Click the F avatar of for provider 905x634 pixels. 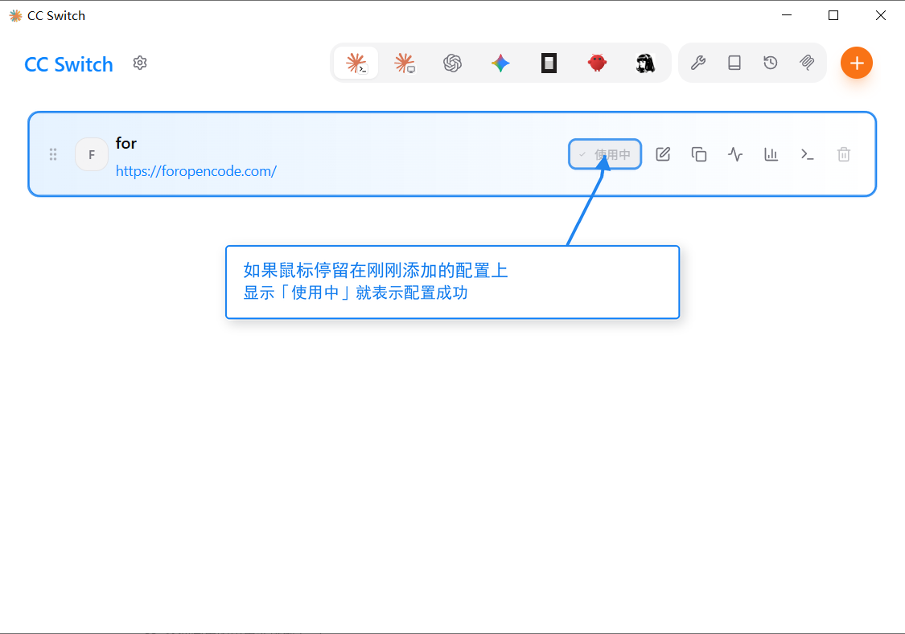(92, 154)
